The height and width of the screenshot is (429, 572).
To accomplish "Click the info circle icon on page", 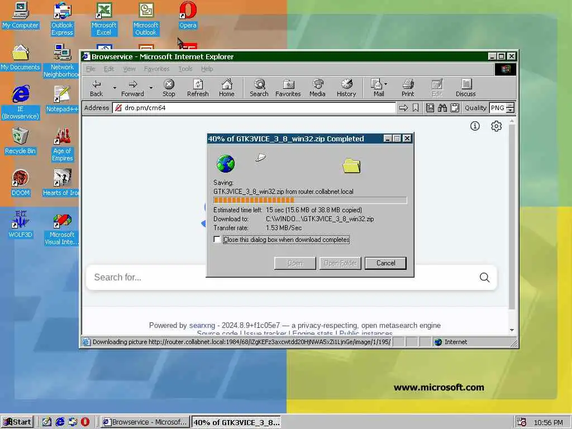I will pos(475,126).
